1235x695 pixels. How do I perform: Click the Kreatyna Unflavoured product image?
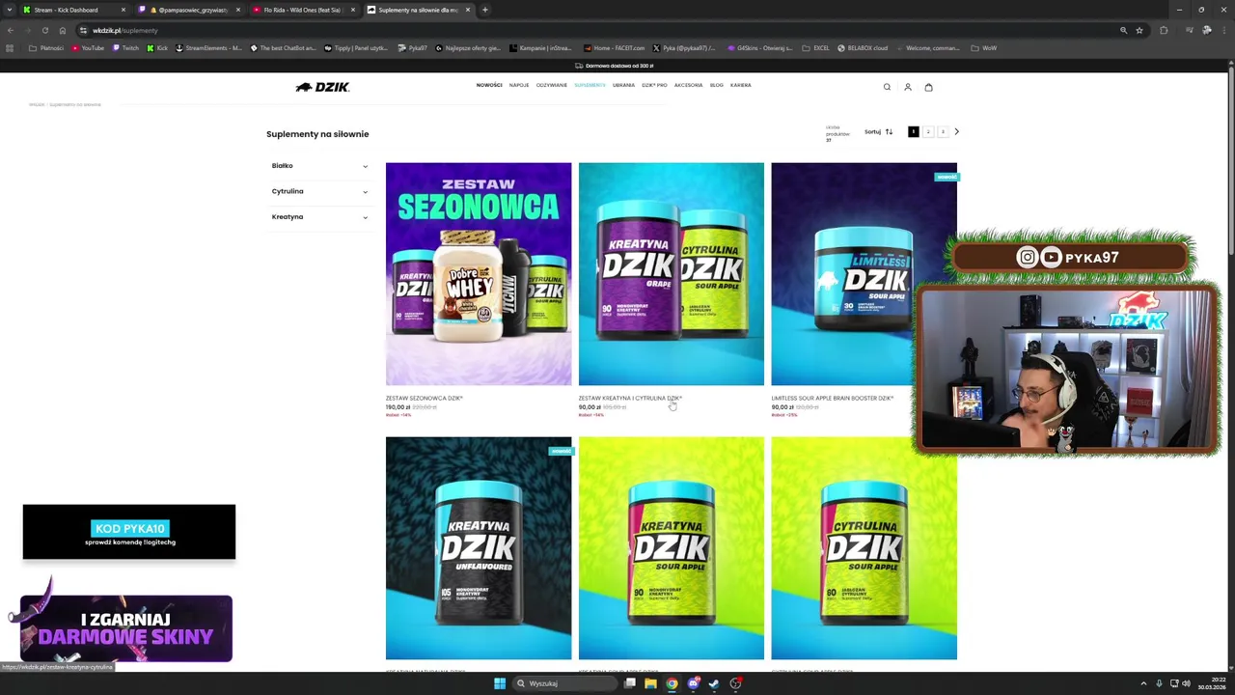click(x=479, y=548)
